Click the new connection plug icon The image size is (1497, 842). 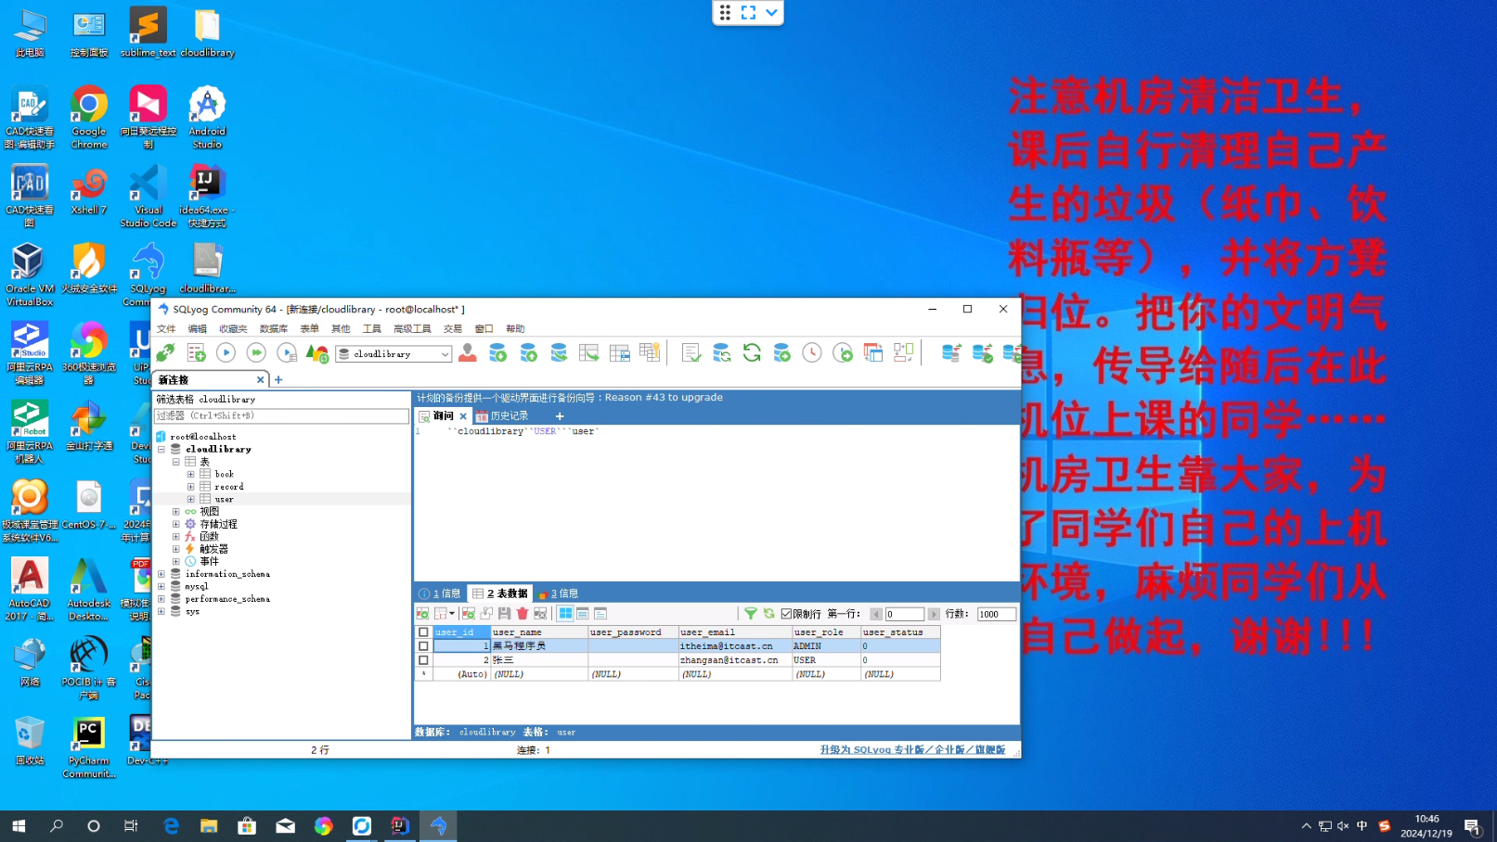point(165,352)
